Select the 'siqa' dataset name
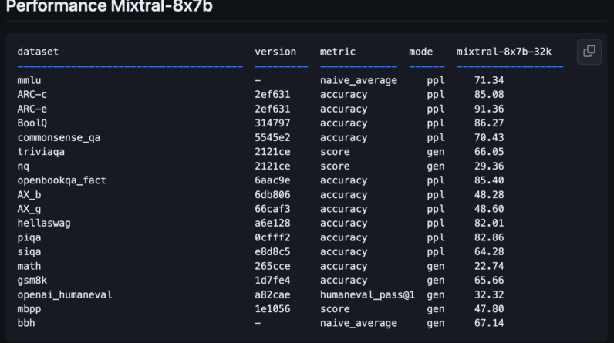 (x=29, y=252)
